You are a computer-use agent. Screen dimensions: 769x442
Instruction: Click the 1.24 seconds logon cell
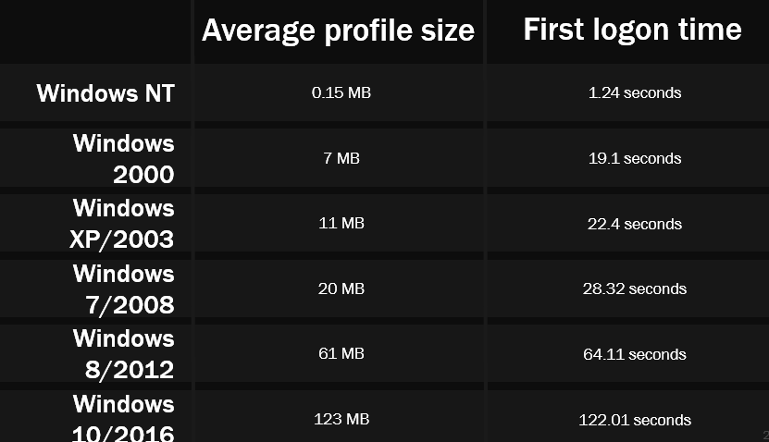tap(635, 92)
